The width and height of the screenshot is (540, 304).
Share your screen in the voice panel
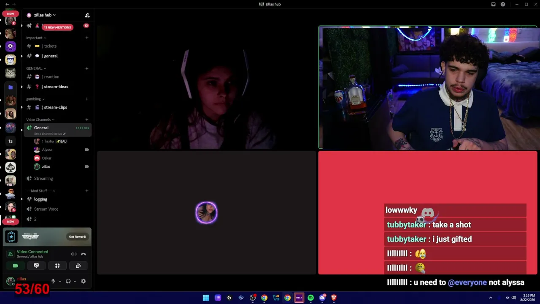pos(36,266)
